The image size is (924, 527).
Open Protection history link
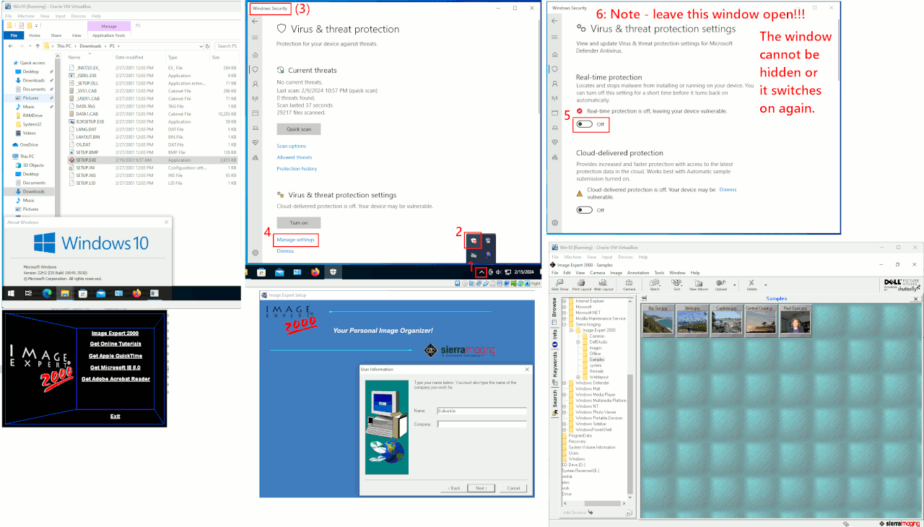point(297,169)
